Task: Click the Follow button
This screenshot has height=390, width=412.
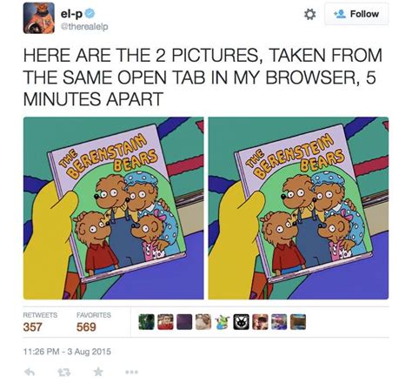Action: 356,14
